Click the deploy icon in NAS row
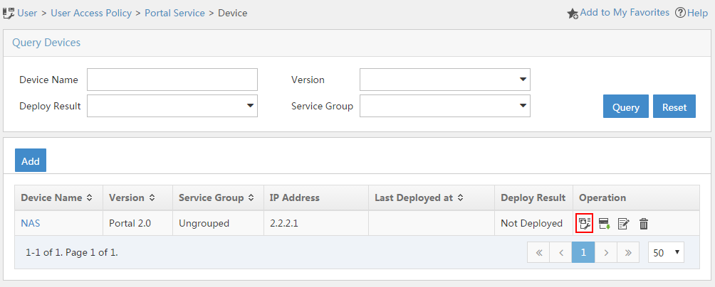This screenshot has width=715, height=287. [x=604, y=223]
